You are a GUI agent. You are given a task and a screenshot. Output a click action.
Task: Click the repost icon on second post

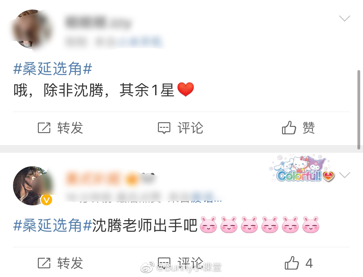[44, 263]
